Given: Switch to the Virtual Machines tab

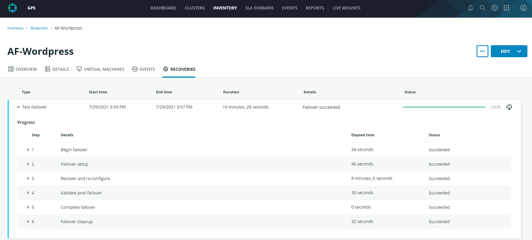Looking at the screenshot, I should click(100, 69).
